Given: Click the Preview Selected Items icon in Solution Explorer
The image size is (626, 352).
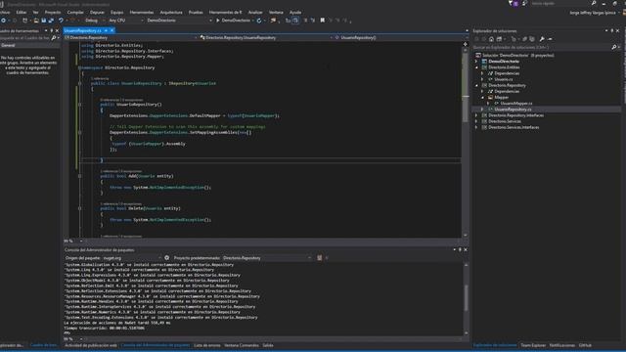Looking at the screenshot, I should click(550, 39).
